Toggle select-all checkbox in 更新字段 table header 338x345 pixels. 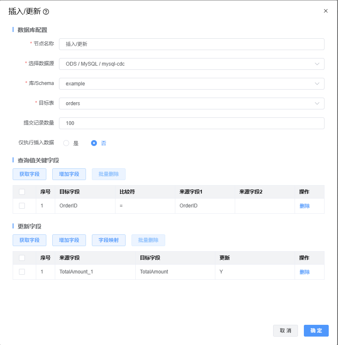point(22,258)
